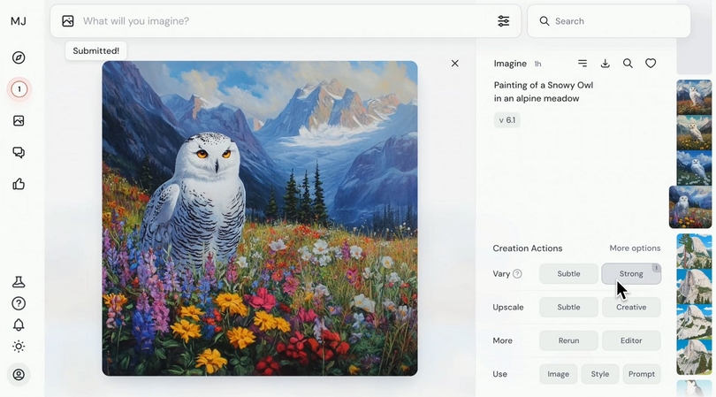This screenshot has width=716, height=397.
Task: Open the Chat rooms icon
Action: point(19,152)
